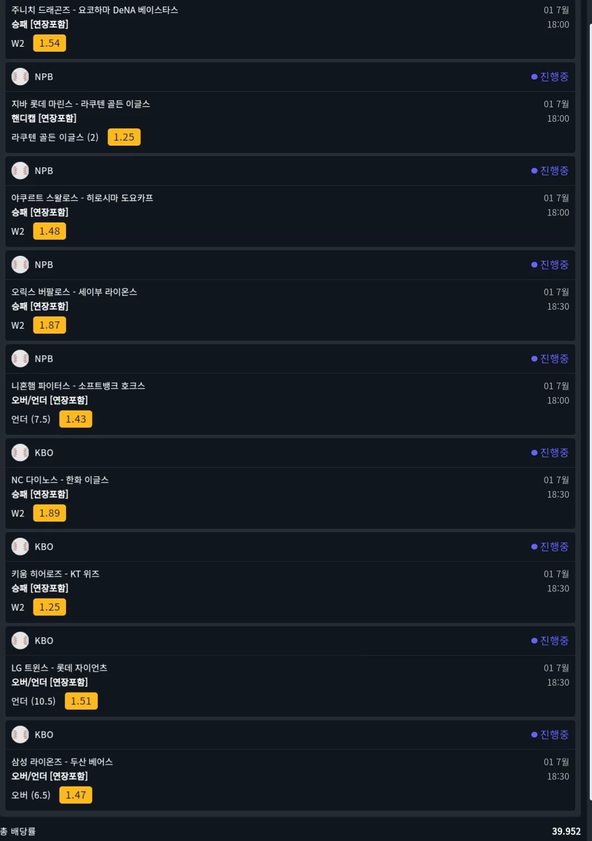Click the baseball icon on the NC 다이노스 KBO card
This screenshot has height=841, width=592.
tap(20, 453)
